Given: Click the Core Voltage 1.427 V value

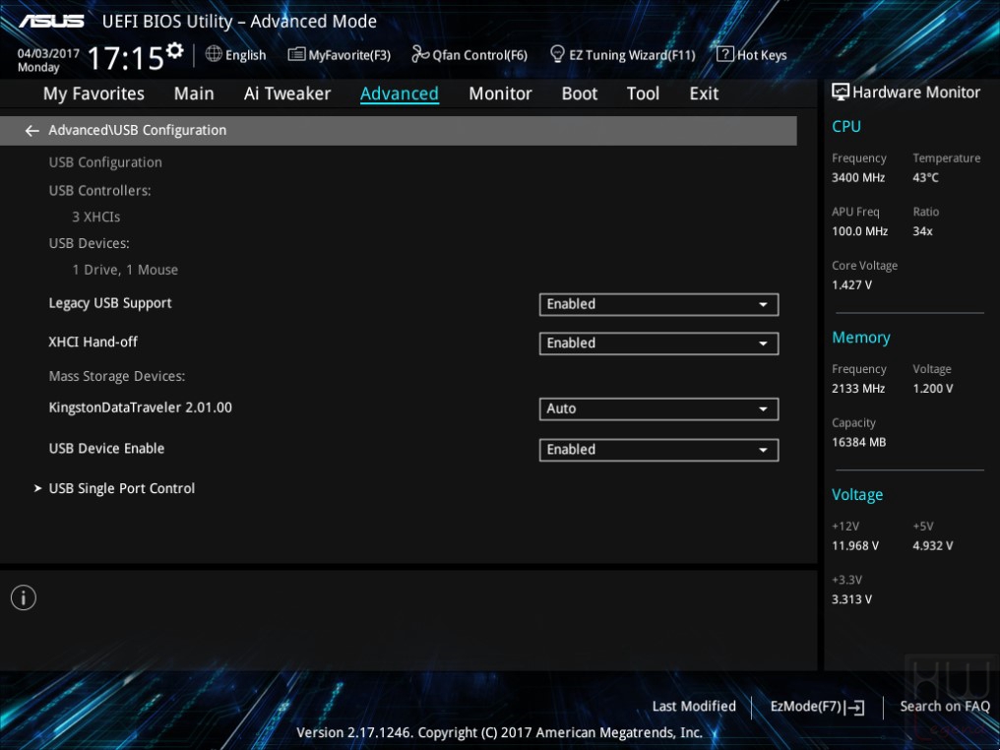Looking at the screenshot, I should pyautogui.click(x=851, y=285).
